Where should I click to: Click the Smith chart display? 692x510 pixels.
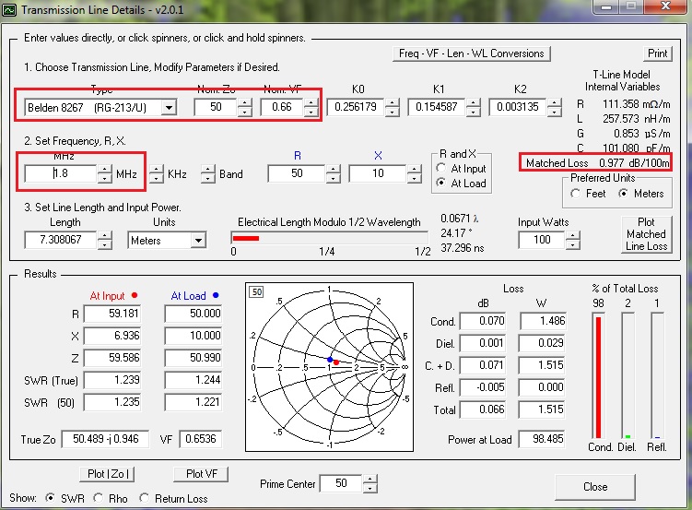(329, 367)
